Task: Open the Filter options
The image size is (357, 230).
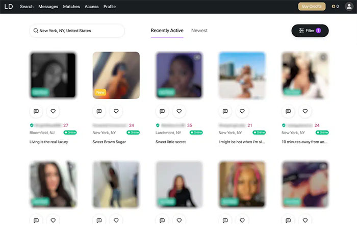Action: coord(310,31)
